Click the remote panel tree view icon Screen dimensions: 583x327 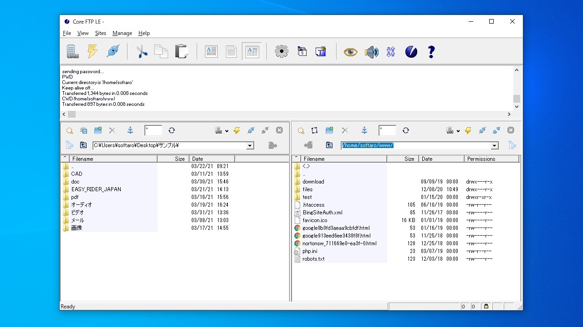click(512, 145)
